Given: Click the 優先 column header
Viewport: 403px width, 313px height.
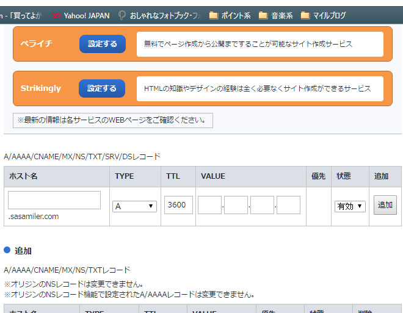Looking at the screenshot, I should coord(319,176).
